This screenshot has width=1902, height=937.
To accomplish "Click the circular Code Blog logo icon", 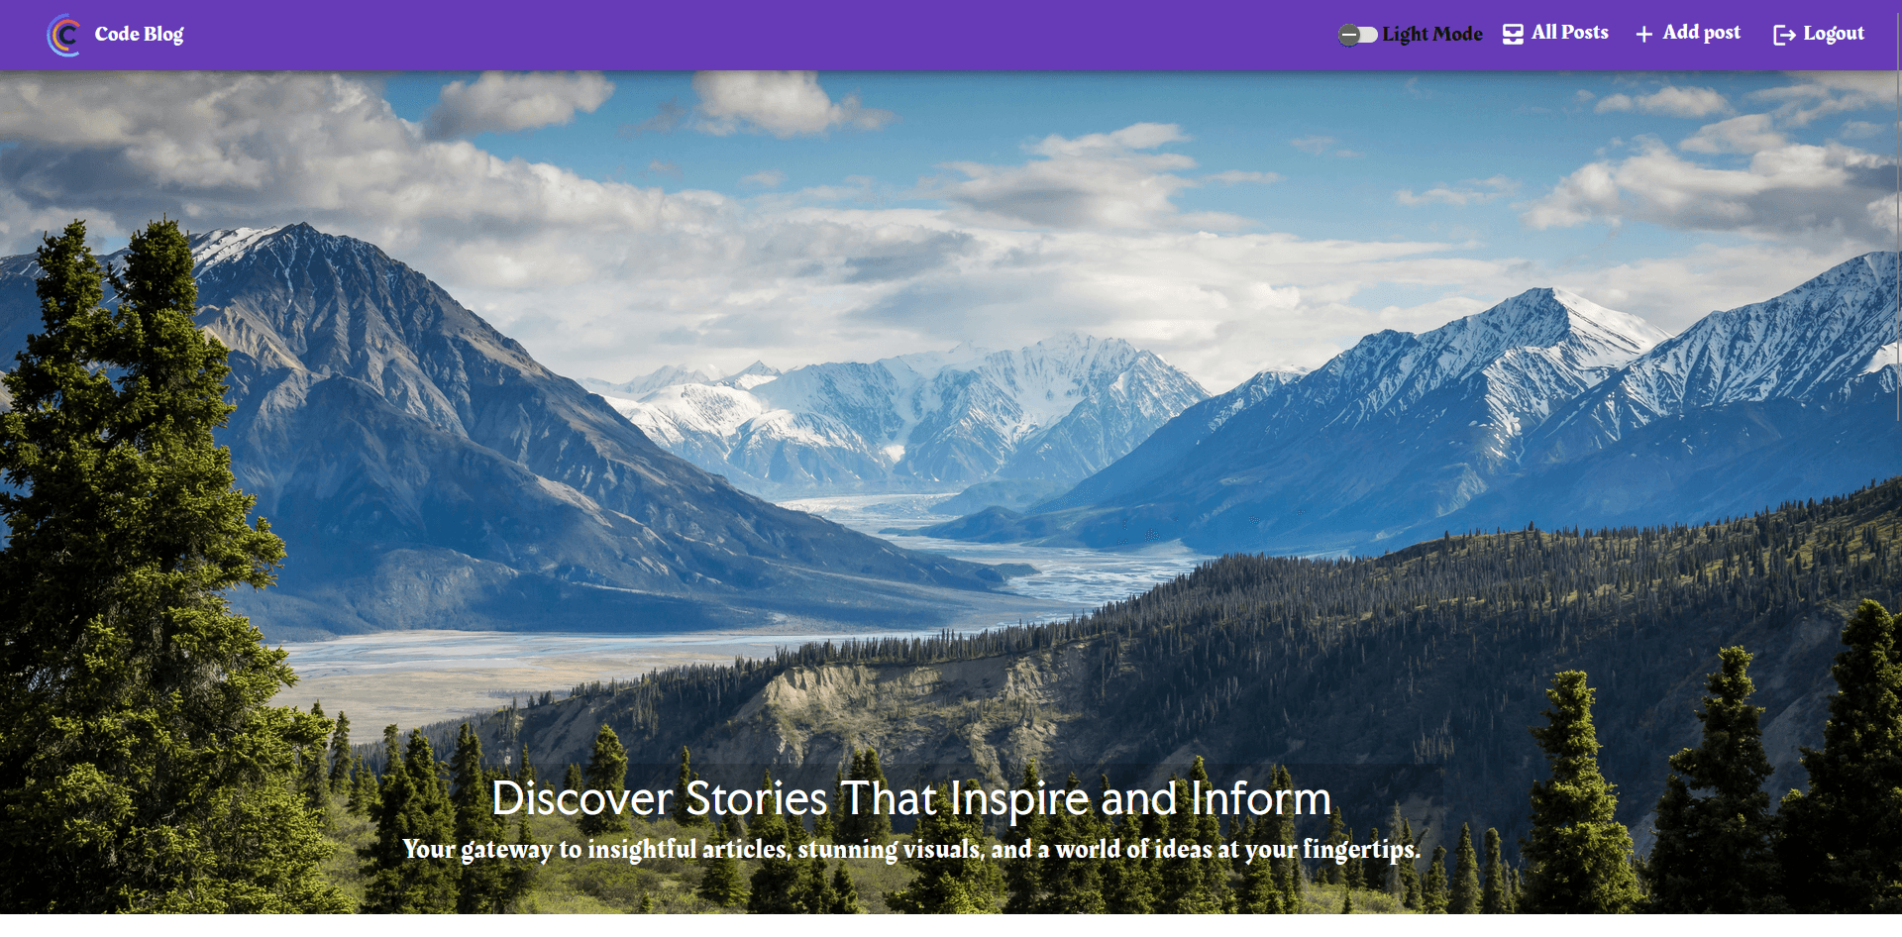I will [63, 35].
